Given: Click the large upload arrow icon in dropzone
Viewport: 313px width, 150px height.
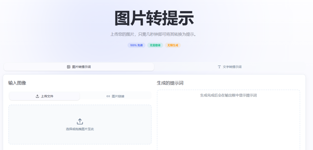Looking at the screenshot, I should pos(80,121).
